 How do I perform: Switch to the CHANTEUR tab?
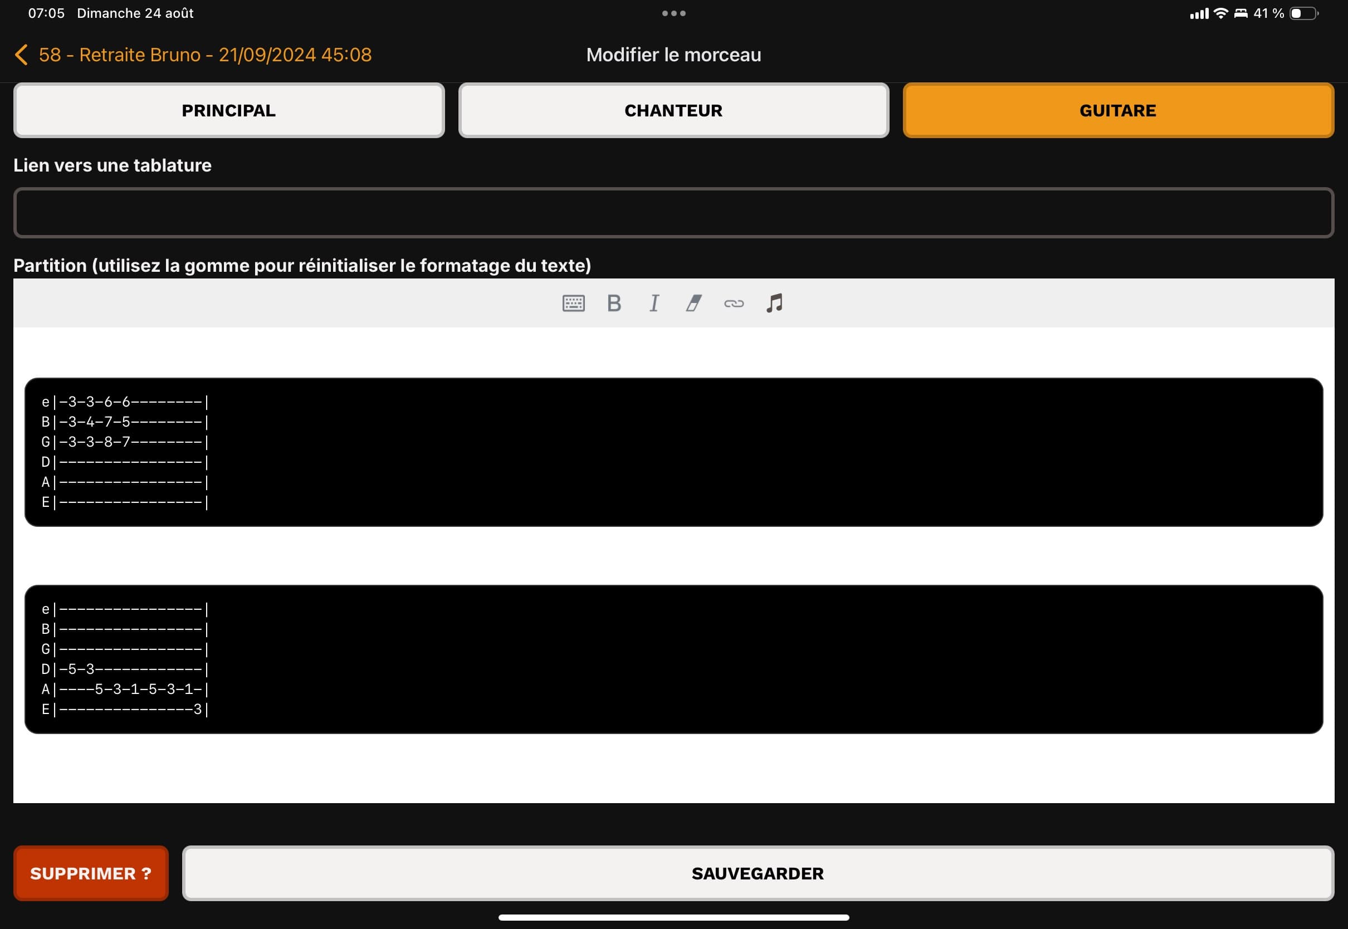(x=673, y=111)
